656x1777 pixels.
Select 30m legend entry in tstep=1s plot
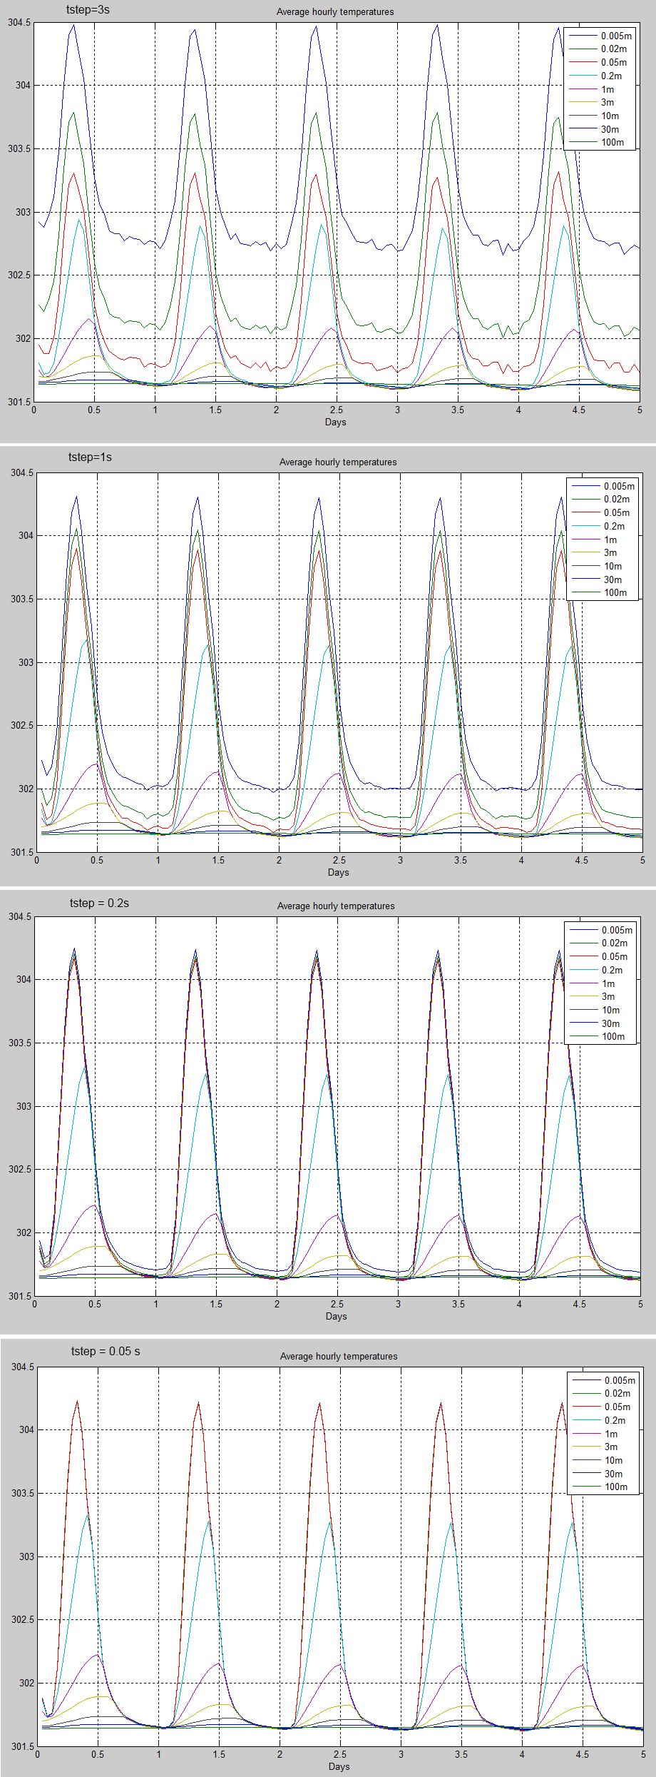point(613,579)
